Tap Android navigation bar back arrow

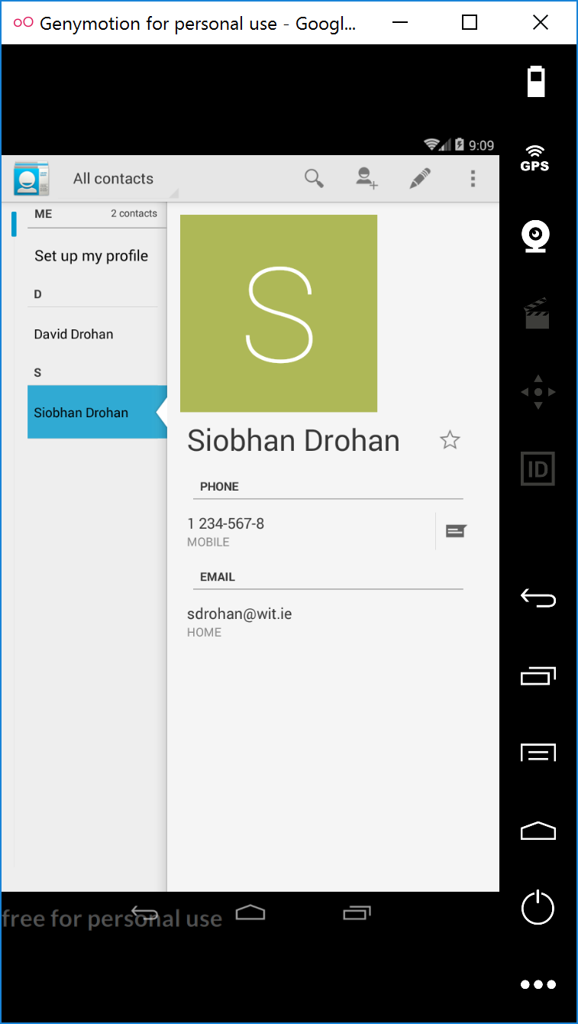(144, 912)
